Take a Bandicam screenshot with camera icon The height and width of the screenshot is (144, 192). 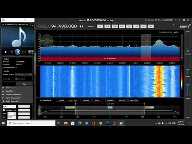(x=184, y=20)
